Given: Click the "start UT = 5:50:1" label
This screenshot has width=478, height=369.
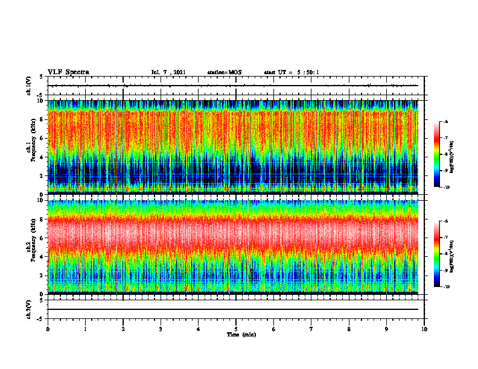Looking at the screenshot, I should (292, 72).
